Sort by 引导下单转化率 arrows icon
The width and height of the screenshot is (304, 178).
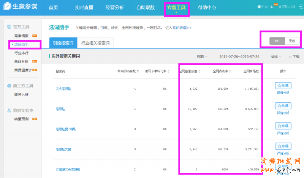point(168,71)
